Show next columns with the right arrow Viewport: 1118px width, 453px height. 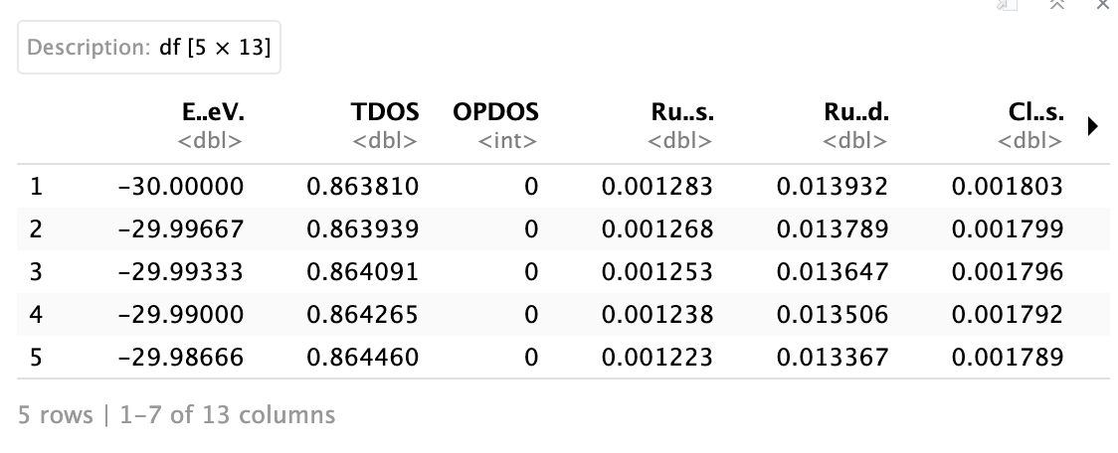(x=1093, y=127)
